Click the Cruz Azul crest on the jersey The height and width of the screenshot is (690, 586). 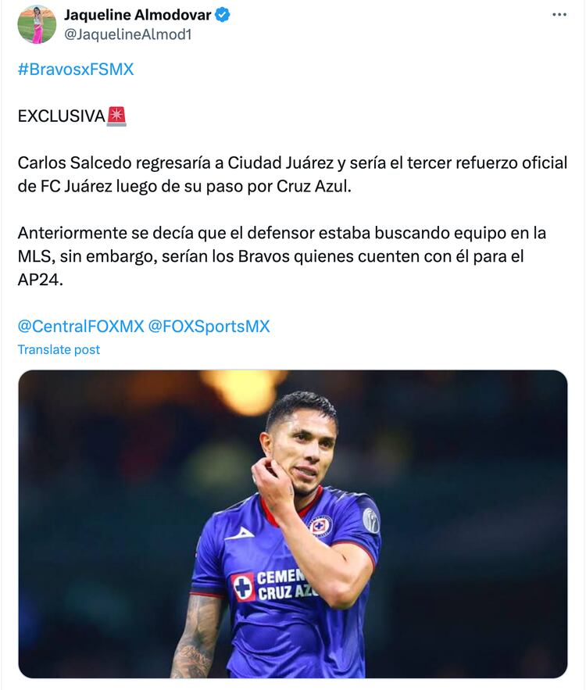(x=320, y=526)
